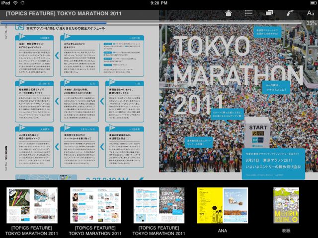
Task: Tap the Wi-Fi icon in status bar
Action: 15,3
